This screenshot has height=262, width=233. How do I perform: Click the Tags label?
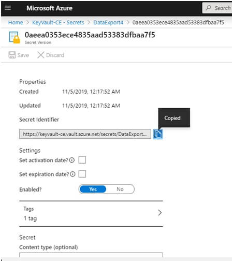28,209
